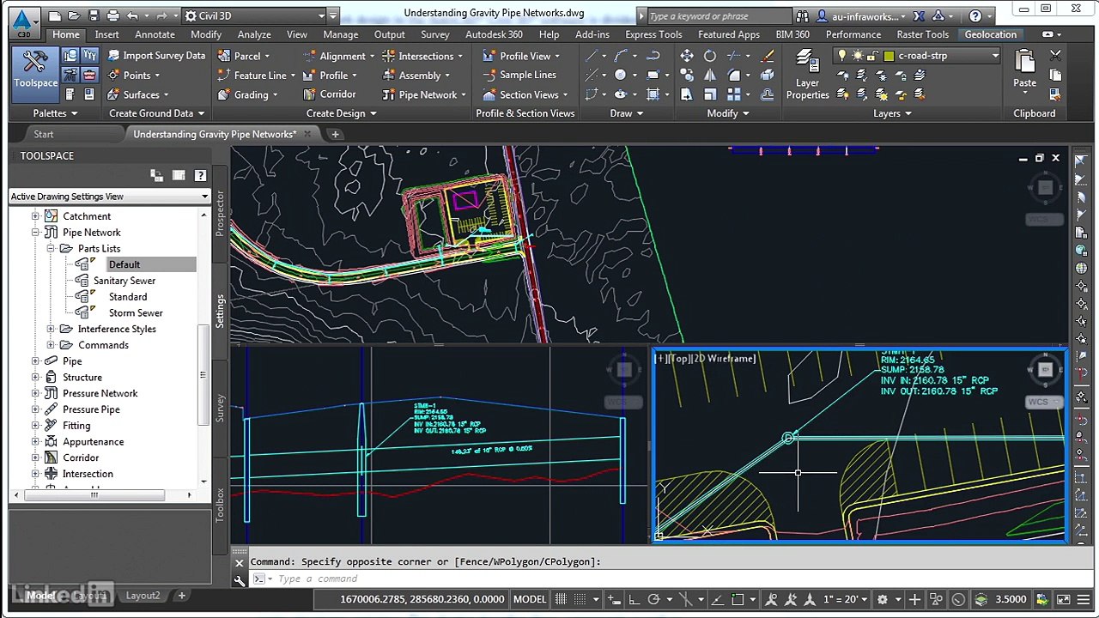Select the Line tool in Draw panel
Image resolution: width=1099 pixels, height=618 pixels.
(x=592, y=56)
